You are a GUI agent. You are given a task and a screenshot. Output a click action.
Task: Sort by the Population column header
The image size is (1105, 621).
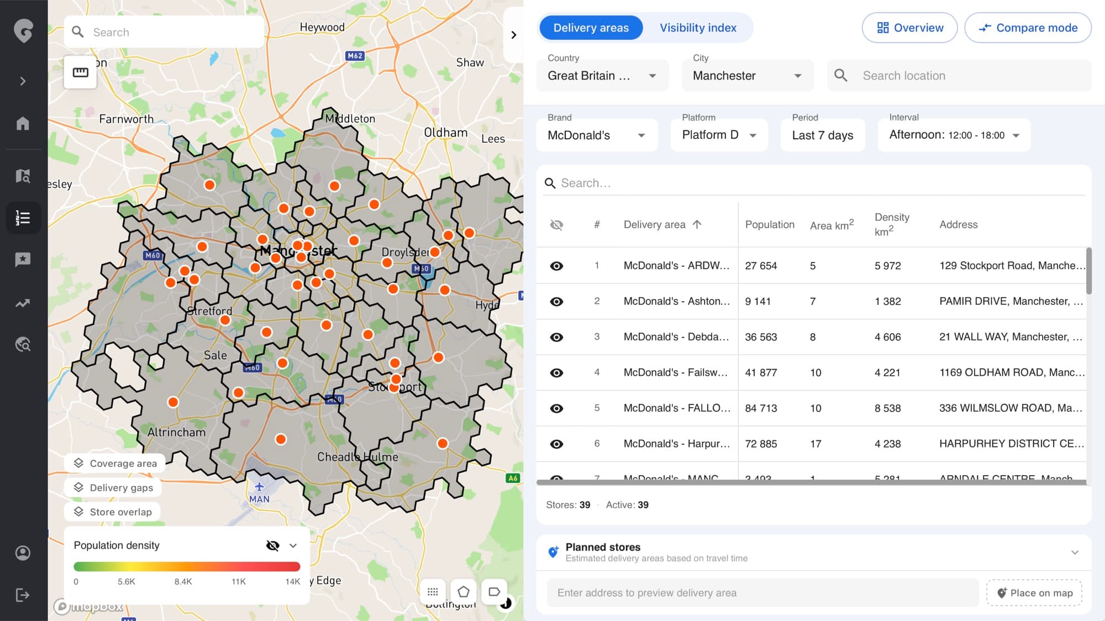pyautogui.click(x=770, y=225)
